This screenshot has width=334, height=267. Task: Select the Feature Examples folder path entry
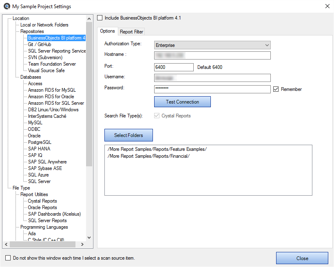[x=157, y=149]
